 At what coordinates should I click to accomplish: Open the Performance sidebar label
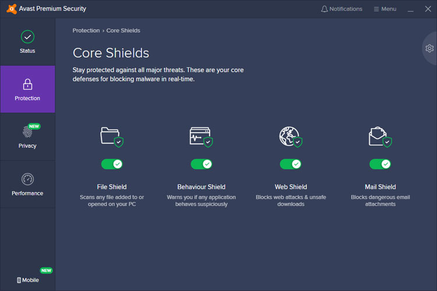tap(27, 193)
